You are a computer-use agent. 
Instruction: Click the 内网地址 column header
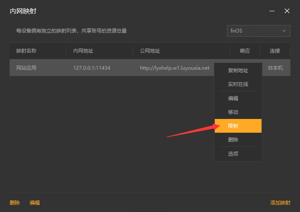click(99, 51)
